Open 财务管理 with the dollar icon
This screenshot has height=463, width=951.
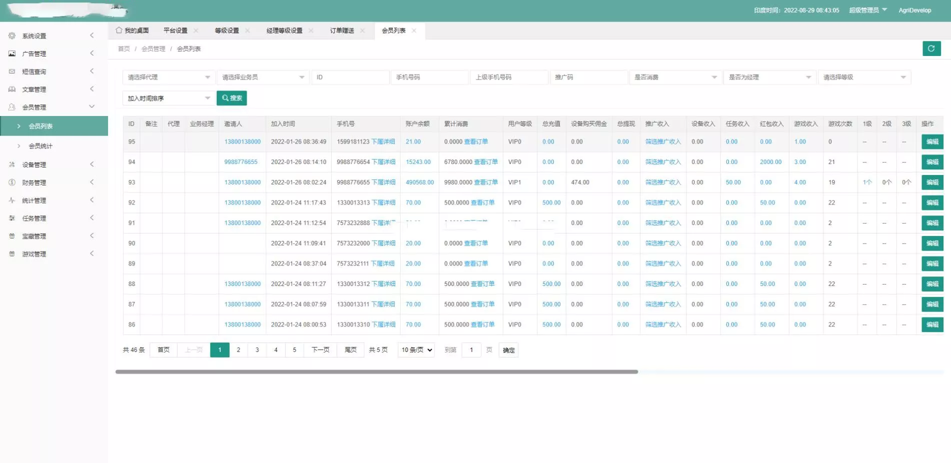(12, 182)
